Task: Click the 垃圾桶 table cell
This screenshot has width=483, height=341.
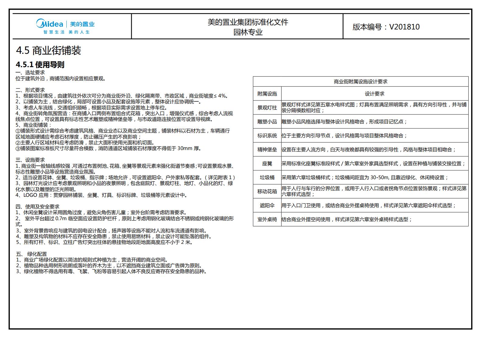Action: tap(267, 178)
